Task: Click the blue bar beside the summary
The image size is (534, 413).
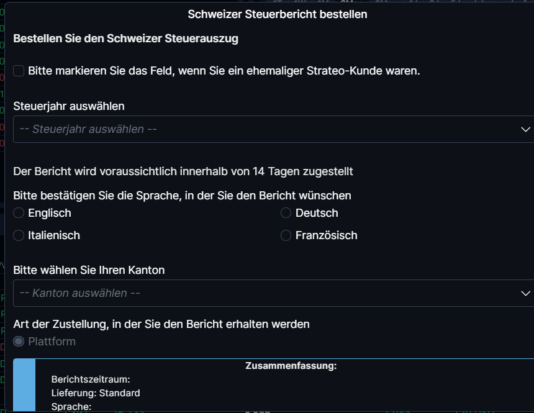Action: pyautogui.click(x=24, y=385)
